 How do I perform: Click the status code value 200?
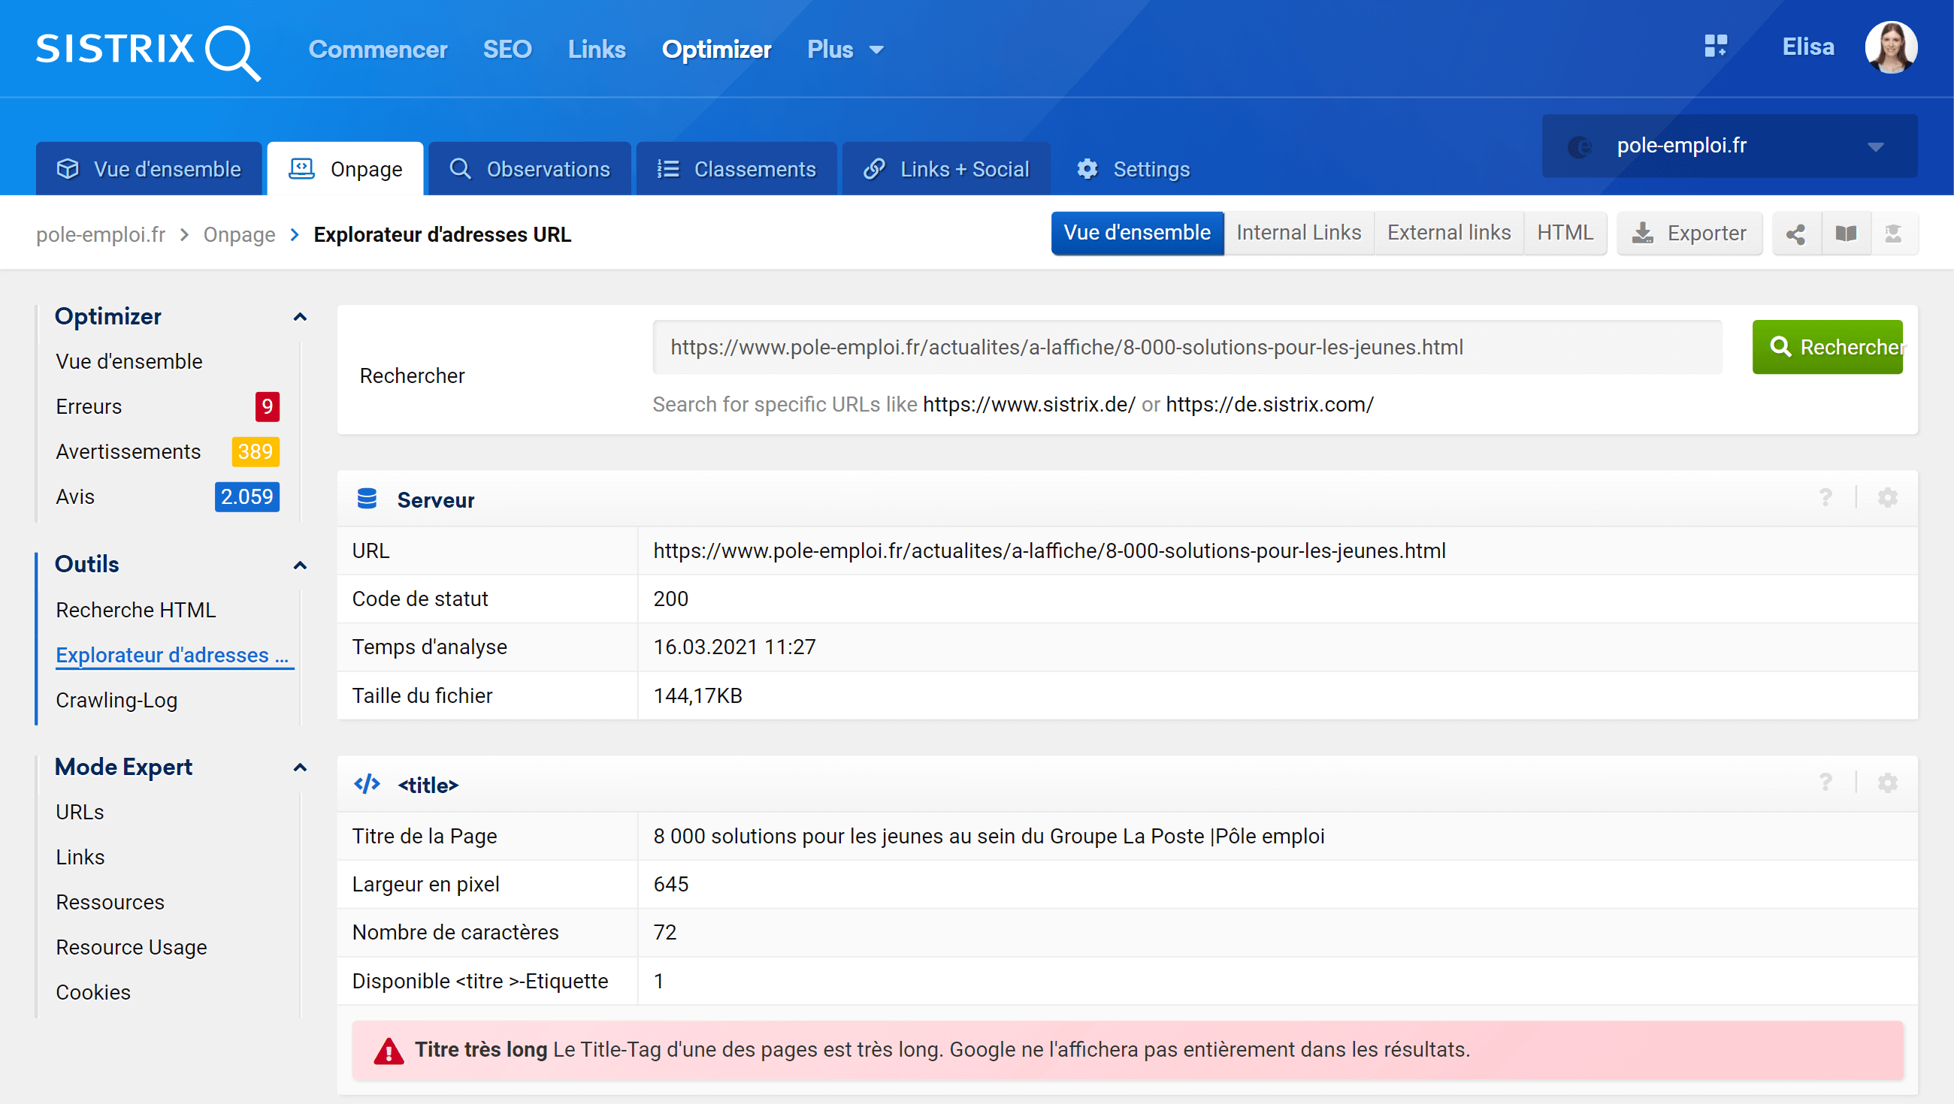pyautogui.click(x=670, y=599)
